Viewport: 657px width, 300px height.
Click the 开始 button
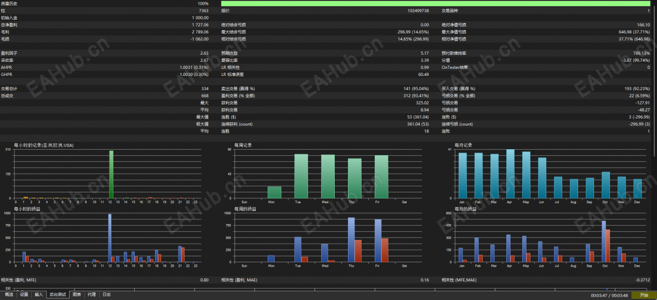coord(644,295)
